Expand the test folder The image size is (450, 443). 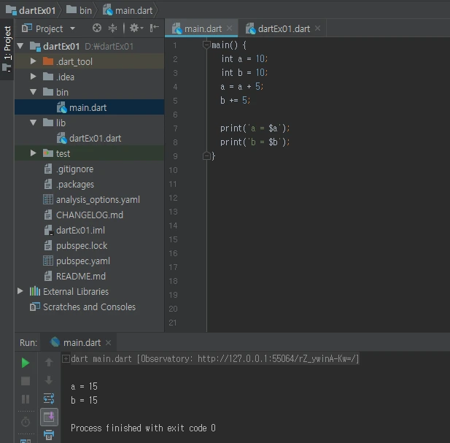[34, 153]
